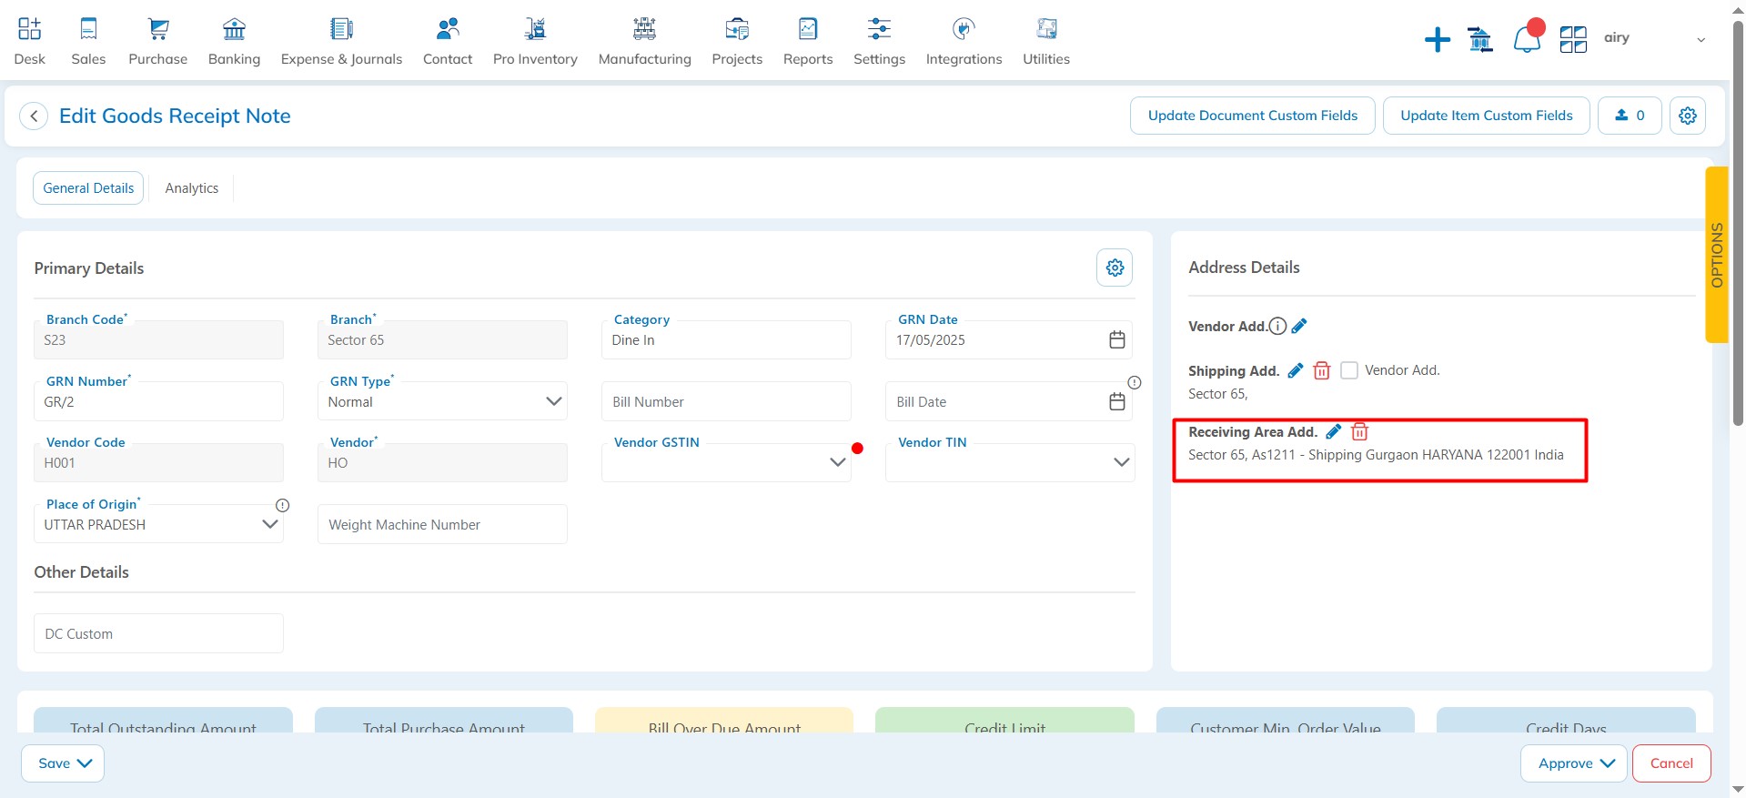The height and width of the screenshot is (798, 1746).
Task: Open the airy user menu chevron
Action: [x=1701, y=40]
